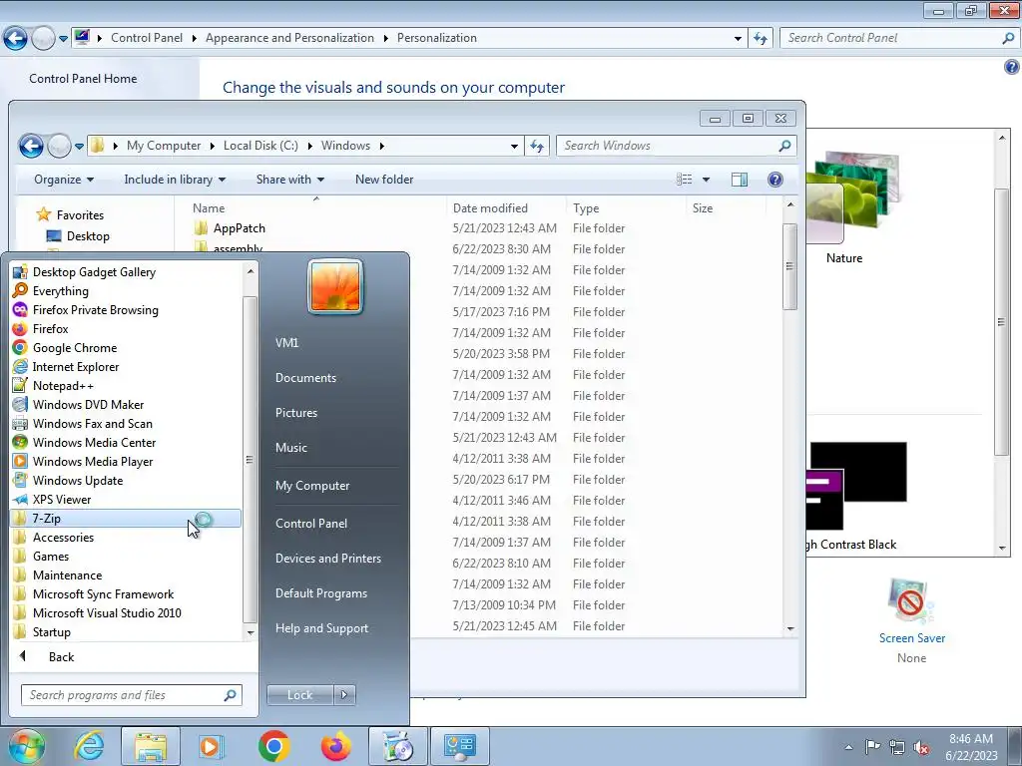1022x766 pixels.
Task: Open Devices and Printers from Start menu
Action: click(x=327, y=559)
